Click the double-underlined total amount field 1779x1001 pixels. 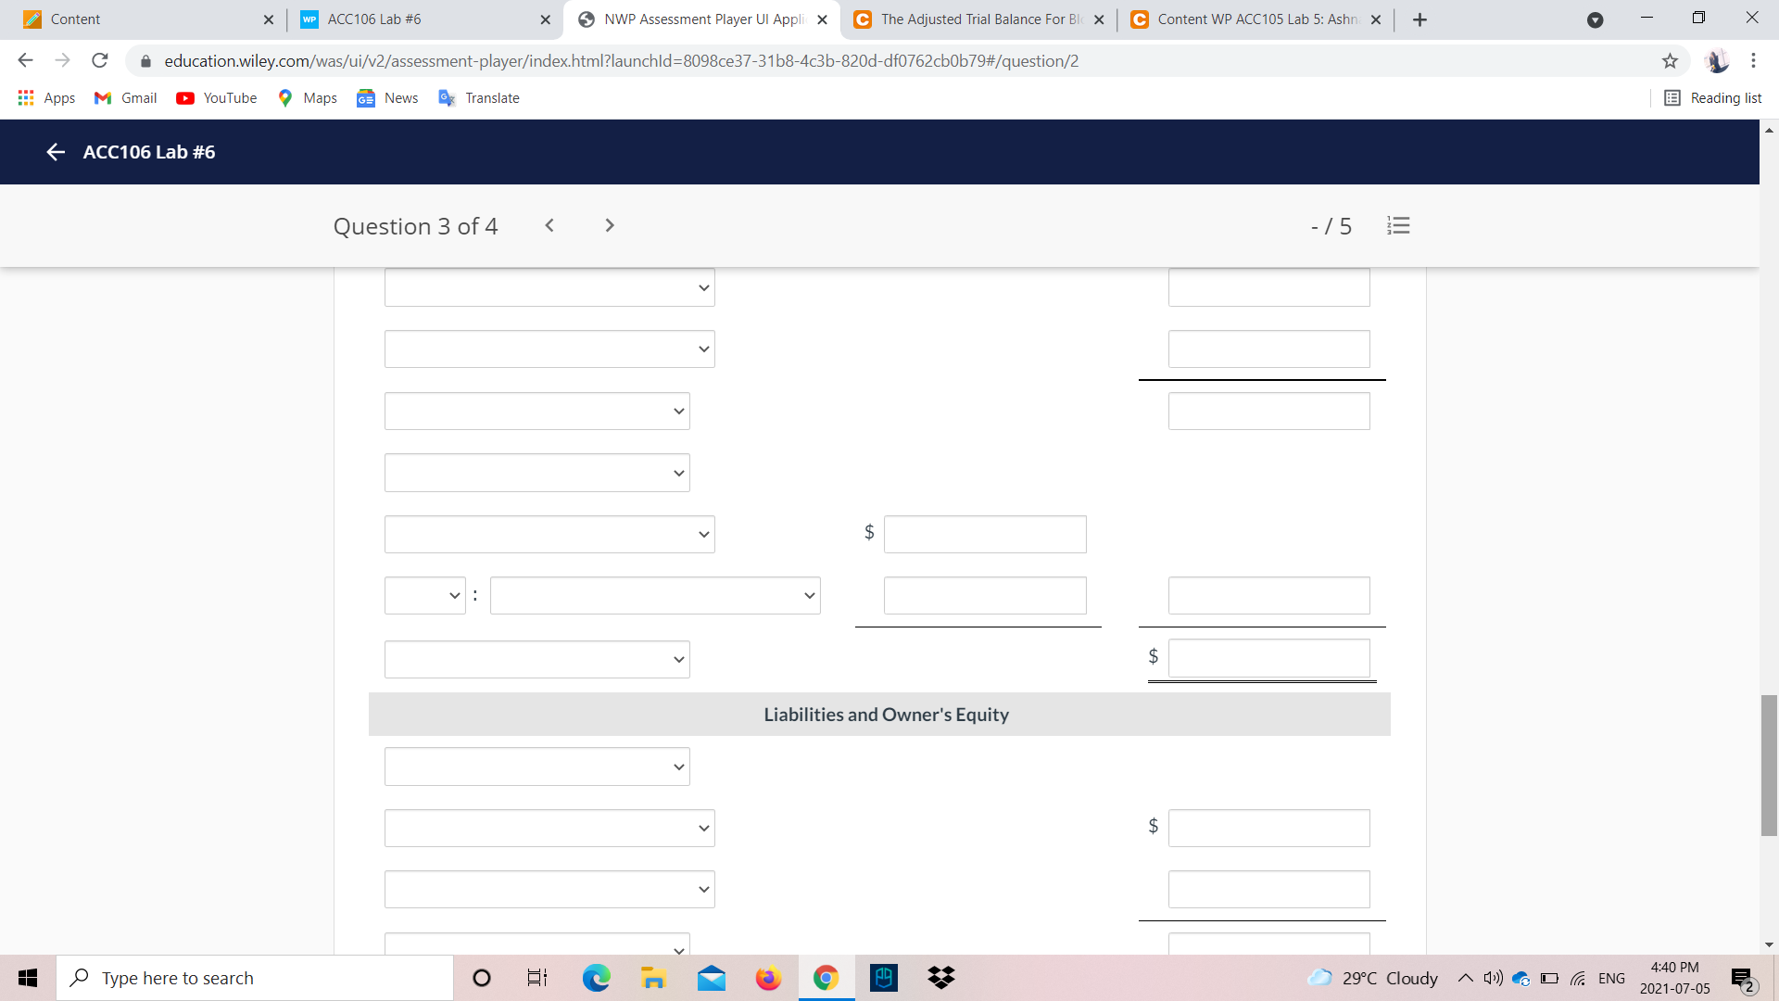(x=1268, y=658)
